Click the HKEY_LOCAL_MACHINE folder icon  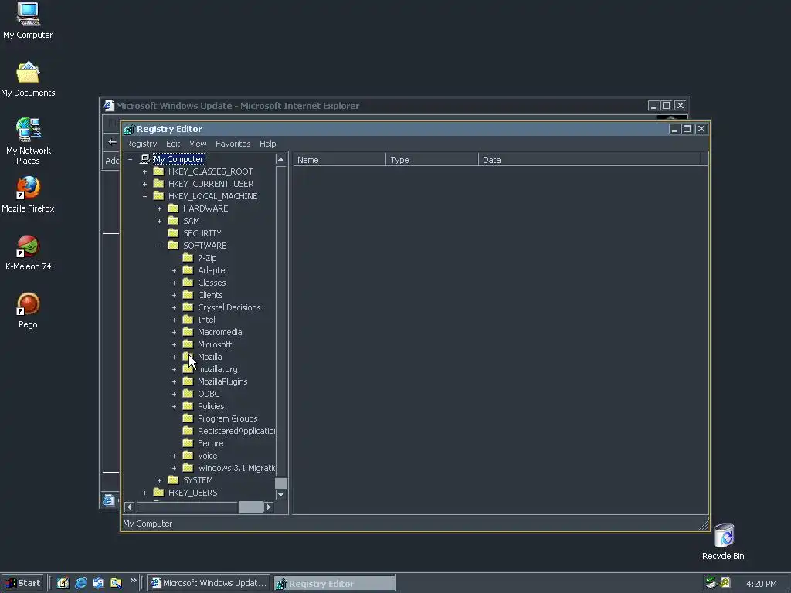[x=158, y=196]
